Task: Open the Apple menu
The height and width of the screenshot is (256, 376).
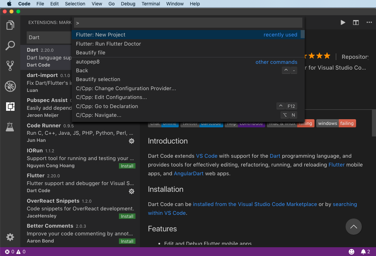Action: pos(9,4)
